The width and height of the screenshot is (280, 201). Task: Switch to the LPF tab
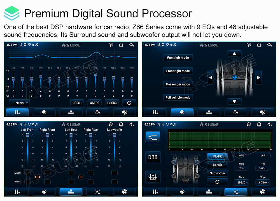pyautogui.click(x=263, y=155)
